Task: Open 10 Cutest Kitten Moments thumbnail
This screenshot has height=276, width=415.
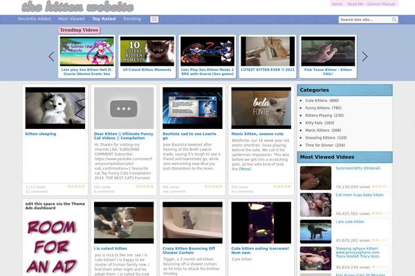Action: pos(147,51)
